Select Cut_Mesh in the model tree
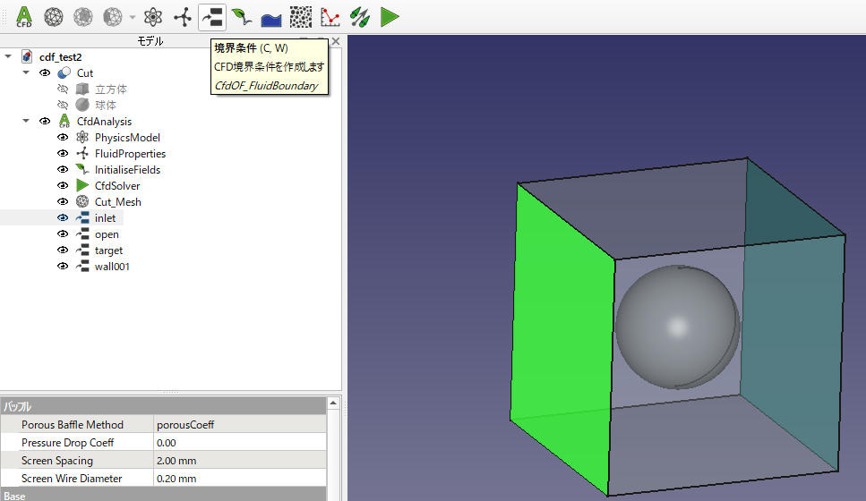 click(117, 202)
